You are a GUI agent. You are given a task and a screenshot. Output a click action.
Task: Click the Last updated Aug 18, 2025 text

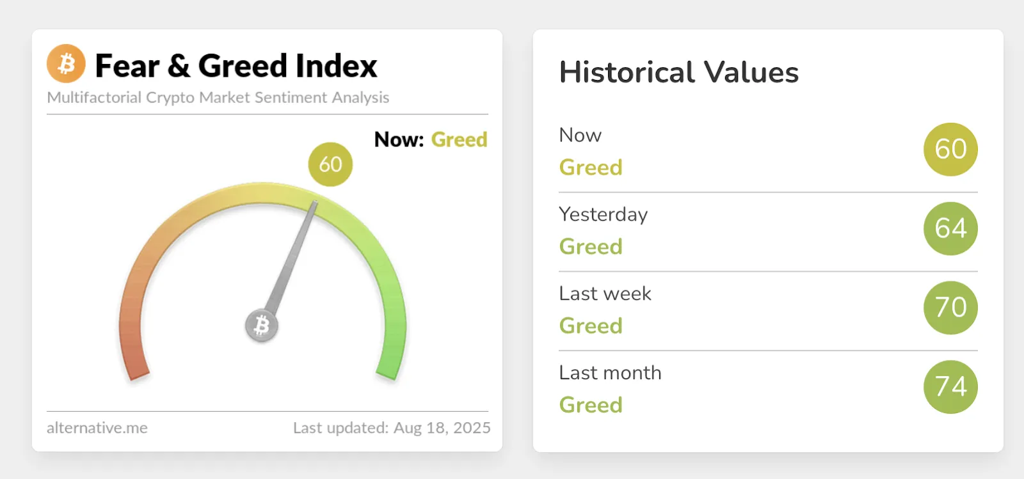392,428
